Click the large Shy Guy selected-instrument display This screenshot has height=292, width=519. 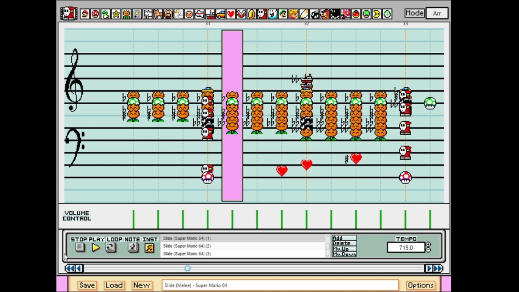pos(69,13)
